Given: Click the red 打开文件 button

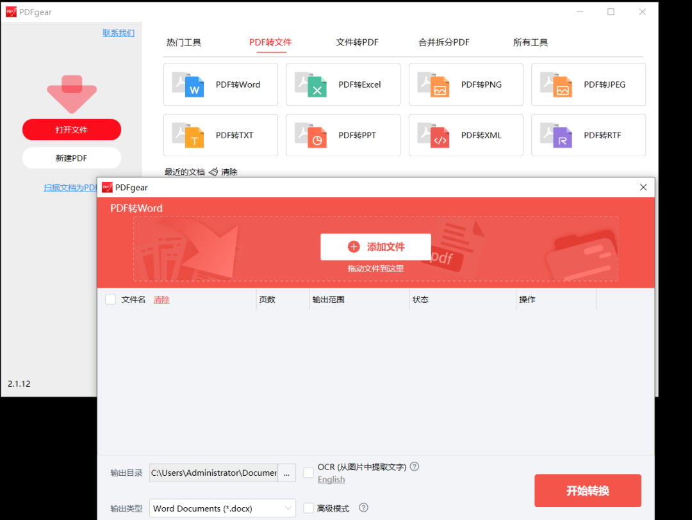Looking at the screenshot, I should pos(72,129).
